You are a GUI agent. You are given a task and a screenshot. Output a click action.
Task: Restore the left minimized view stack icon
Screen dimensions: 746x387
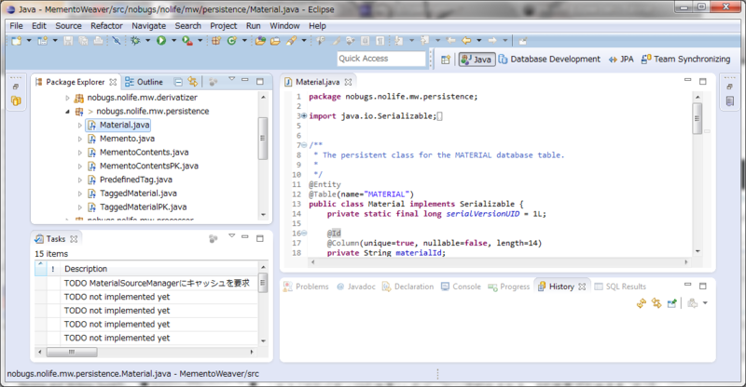(16, 87)
